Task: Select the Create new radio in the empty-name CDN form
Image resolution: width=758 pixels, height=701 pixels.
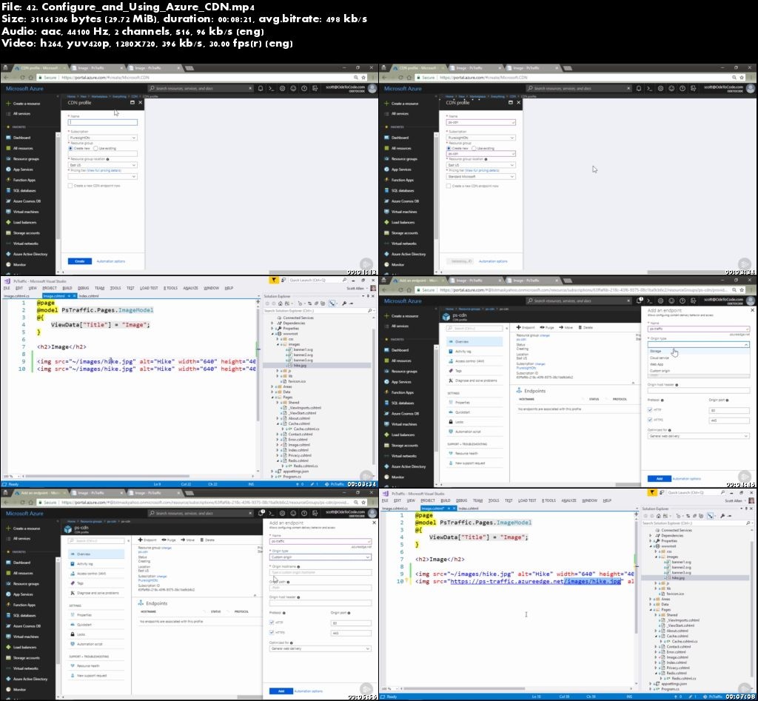Action: [x=70, y=149]
